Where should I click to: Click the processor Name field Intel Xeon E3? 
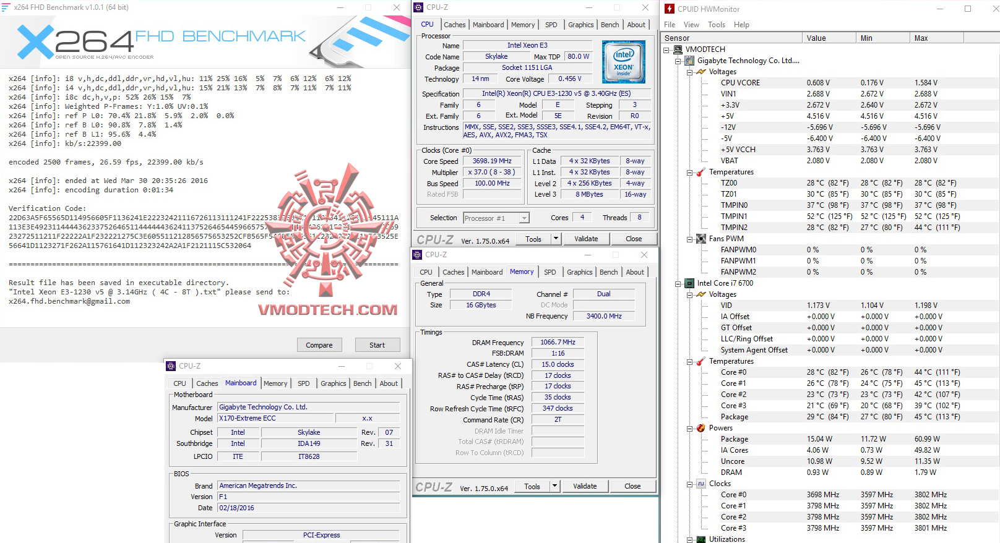point(528,45)
